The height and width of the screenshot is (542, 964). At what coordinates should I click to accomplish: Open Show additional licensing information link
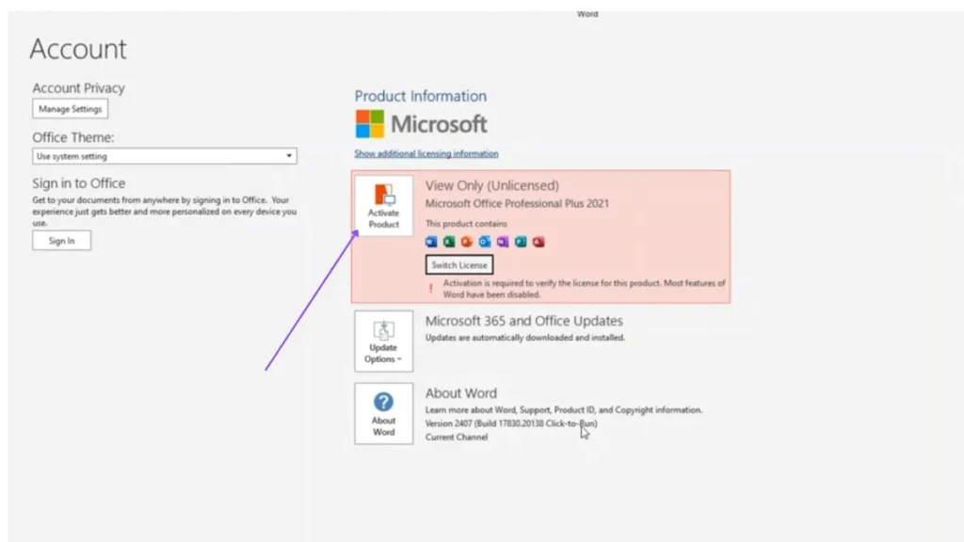(x=426, y=153)
